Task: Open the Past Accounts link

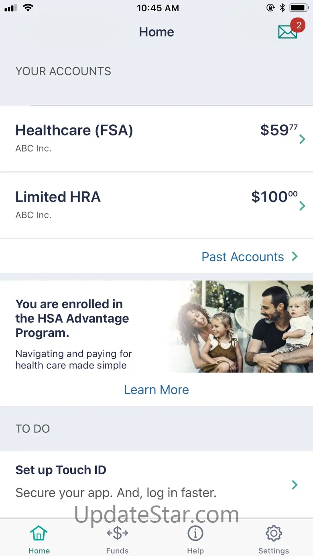Action: [243, 257]
